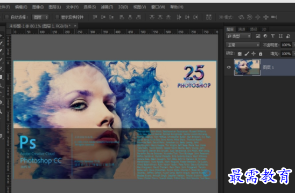Open the 文件(F) menu
The height and width of the screenshot is (193, 295).
pos(4,7)
